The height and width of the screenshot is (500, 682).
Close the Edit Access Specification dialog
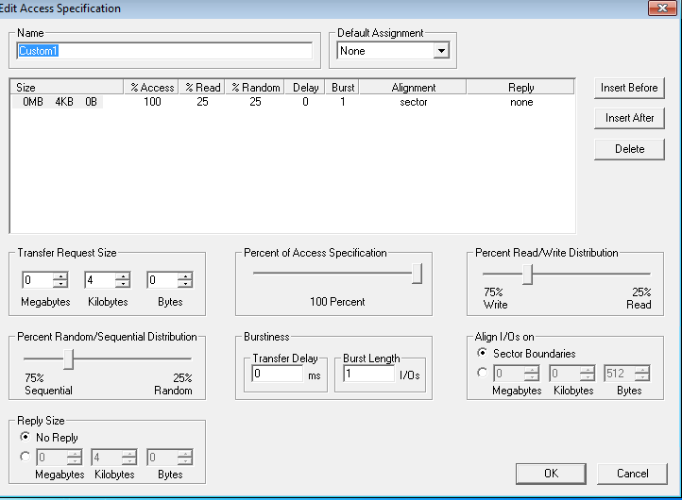coord(662,8)
